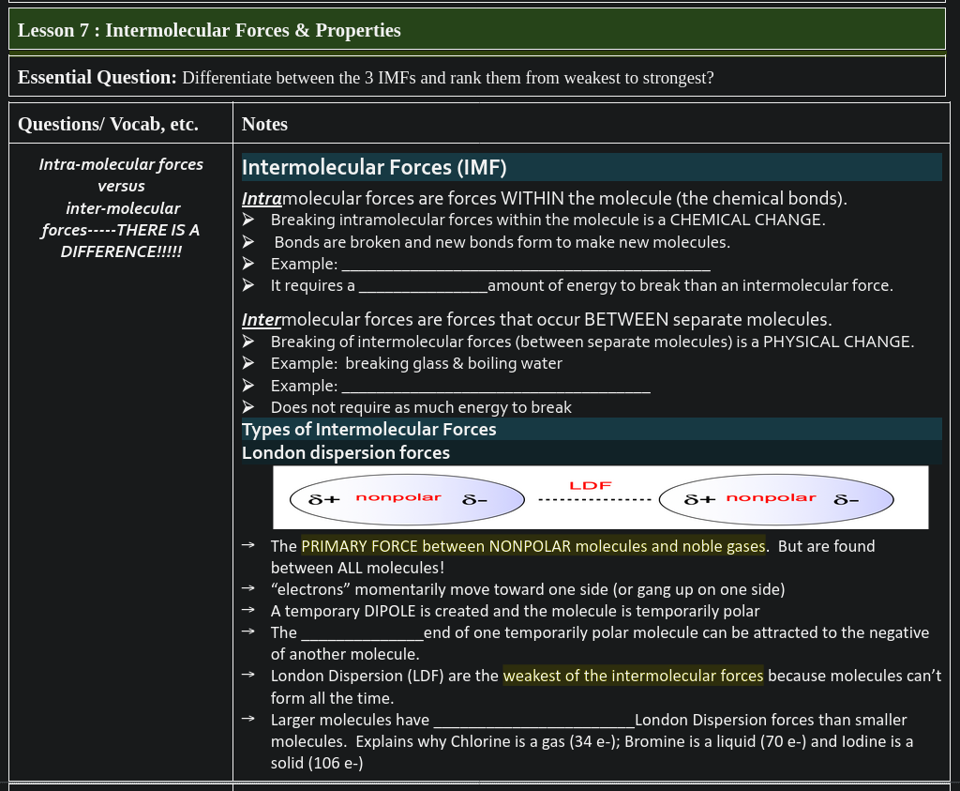Screen dimensions: 960x791
Task: Click the underlined word Inter
Action: click(262, 320)
